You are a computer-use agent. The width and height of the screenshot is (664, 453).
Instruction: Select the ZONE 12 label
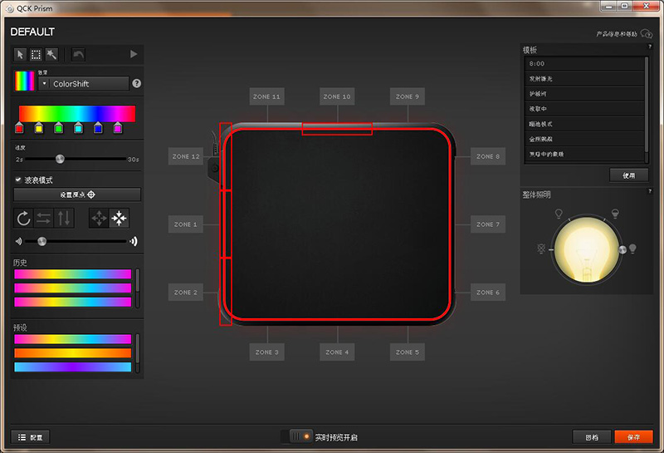click(185, 156)
